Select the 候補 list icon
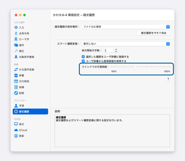185x161 pixels. 16,87
